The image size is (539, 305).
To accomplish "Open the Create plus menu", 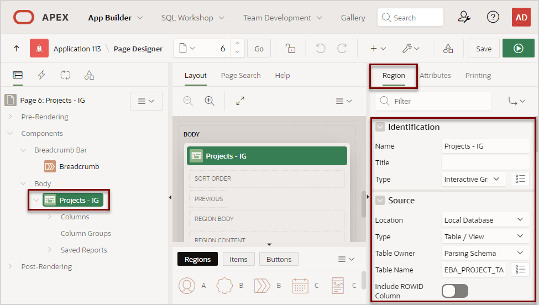I will [x=378, y=49].
